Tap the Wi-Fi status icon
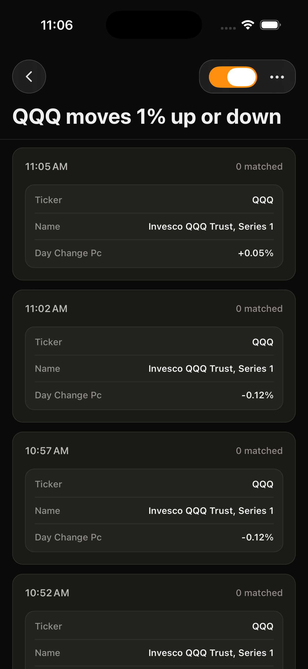This screenshot has height=669, width=308. [x=248, y=25]
